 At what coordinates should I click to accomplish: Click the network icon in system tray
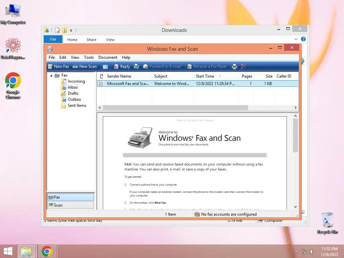[x=304, y=252]
